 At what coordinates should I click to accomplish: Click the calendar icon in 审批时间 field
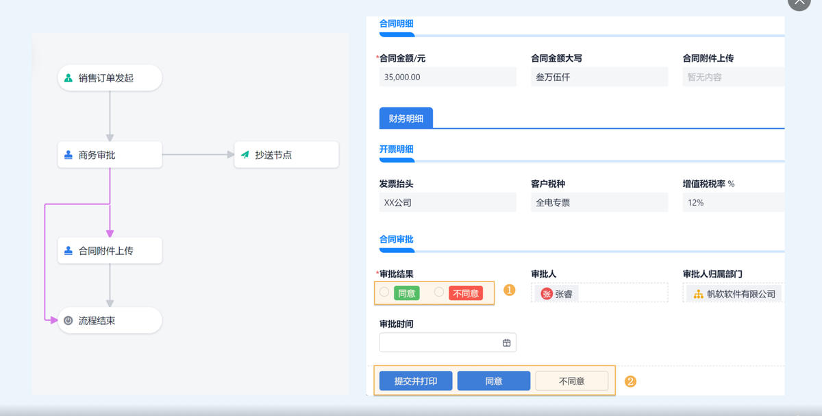pyautogui.click(x=506, y=342)
